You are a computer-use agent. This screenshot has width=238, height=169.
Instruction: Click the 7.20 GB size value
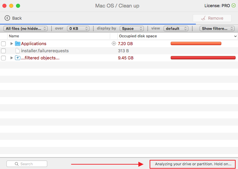pyautogui.click(x=125, y=44)
